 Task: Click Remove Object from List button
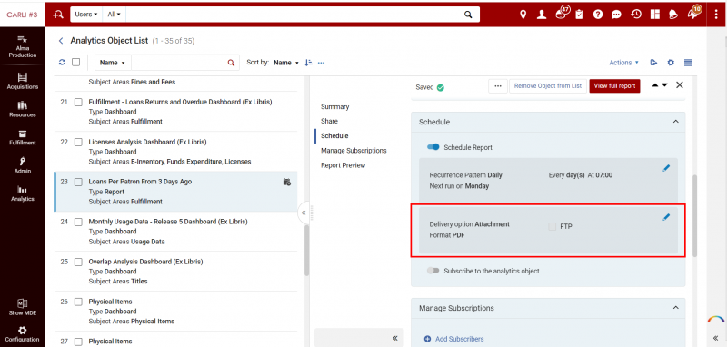click(548, 85)
